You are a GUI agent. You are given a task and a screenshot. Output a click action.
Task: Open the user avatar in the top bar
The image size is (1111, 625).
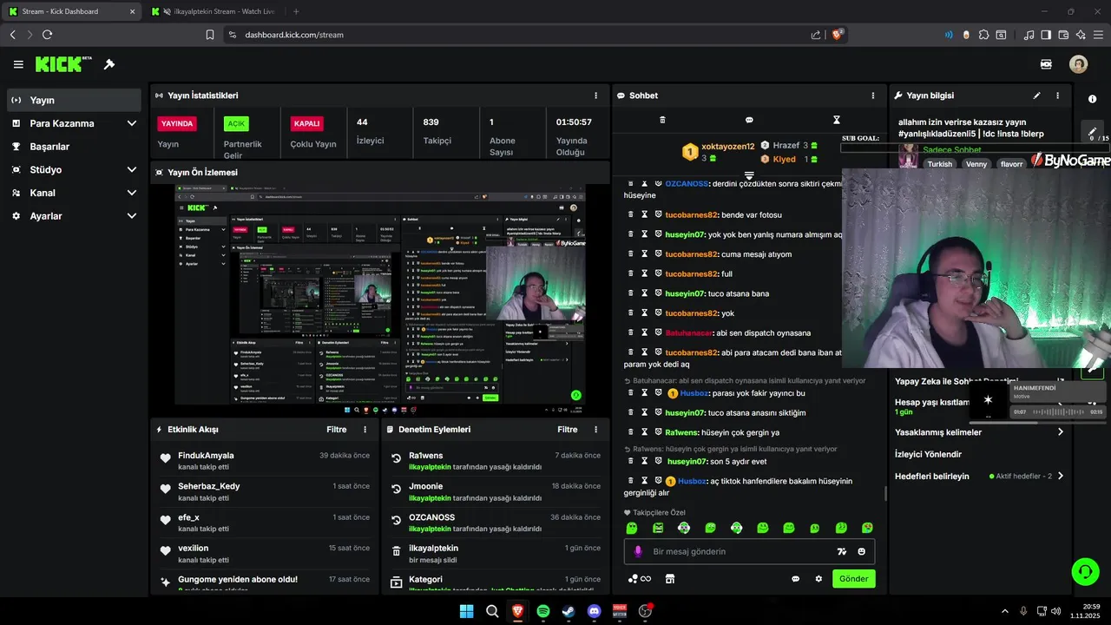point(1078,64)
